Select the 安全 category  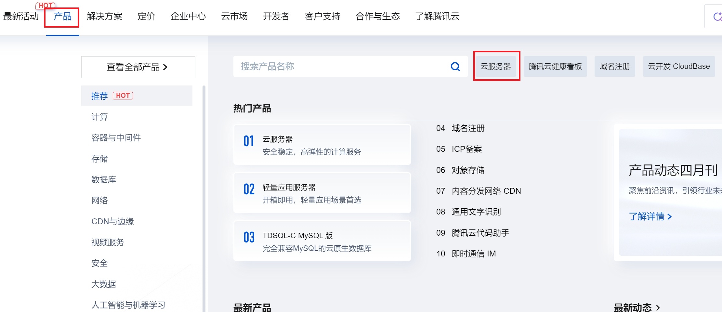tap(99, 263)
